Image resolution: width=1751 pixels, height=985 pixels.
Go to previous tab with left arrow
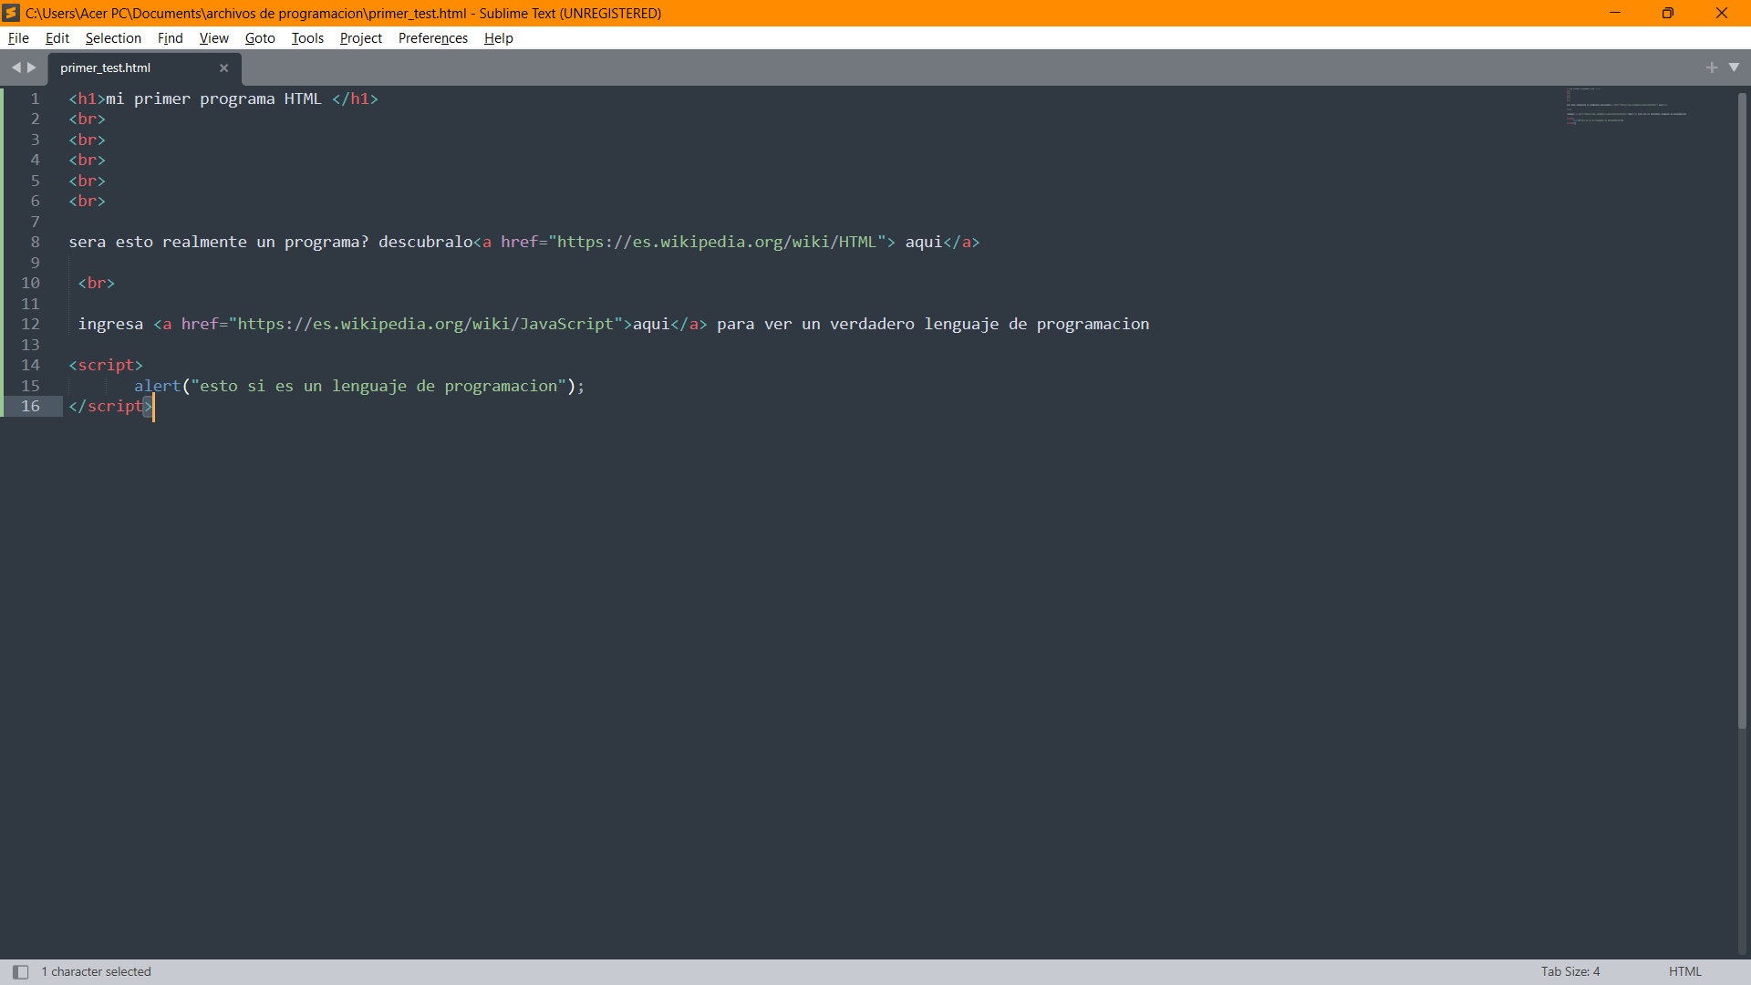(16, 67)
